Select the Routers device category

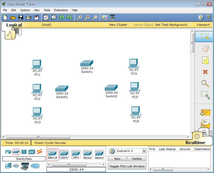[x=8, y=152]
